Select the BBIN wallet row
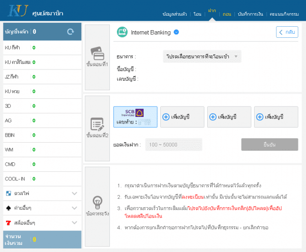The image size is (306, 252). point(41,136)
